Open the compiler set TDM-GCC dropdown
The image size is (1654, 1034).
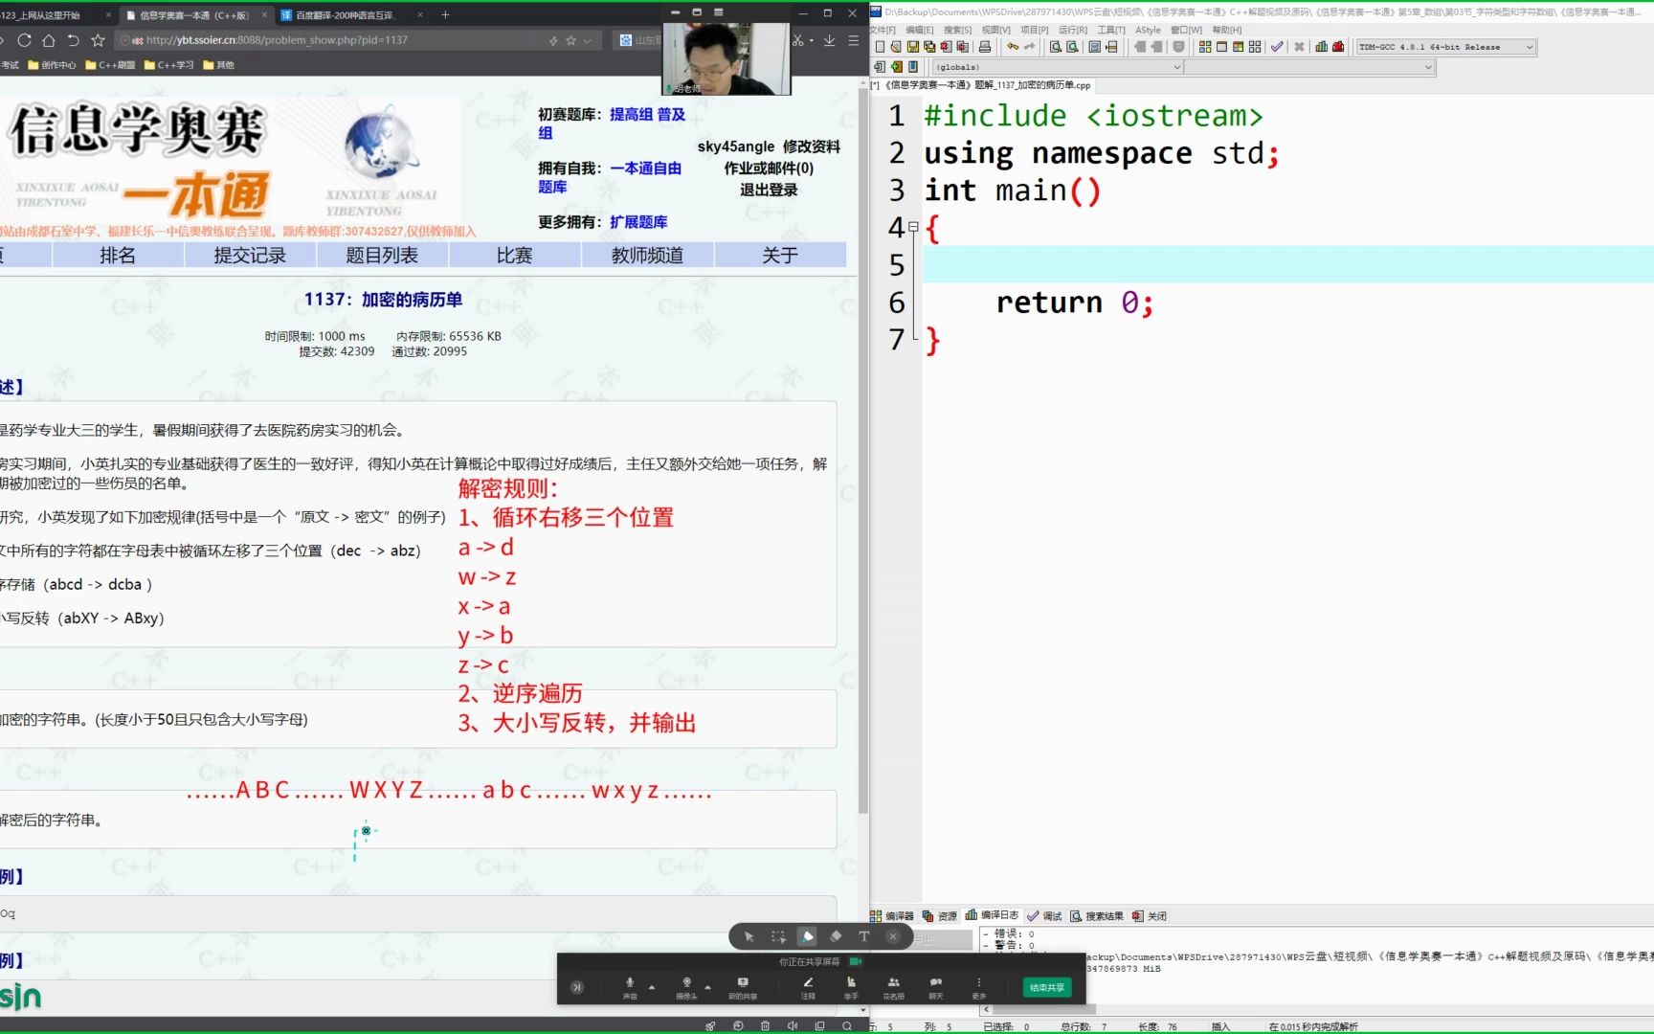(1529, 47)
